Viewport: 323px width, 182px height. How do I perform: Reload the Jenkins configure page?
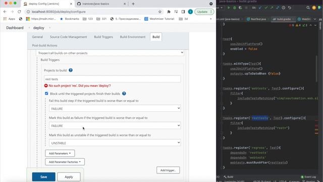point(19,12)
